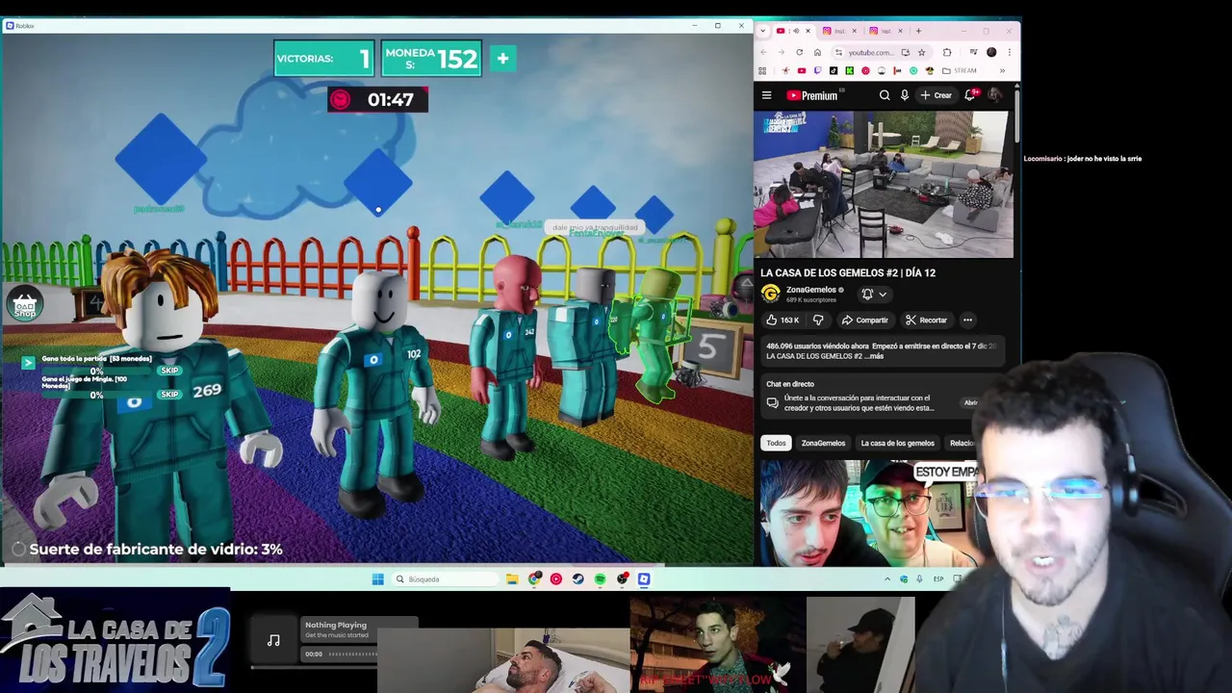The width and height of the screenshot is (1232, 693).
Task: Skip the 'Gana toda la partida' quest
Action: pyautogui.click(x=169, y=371)
